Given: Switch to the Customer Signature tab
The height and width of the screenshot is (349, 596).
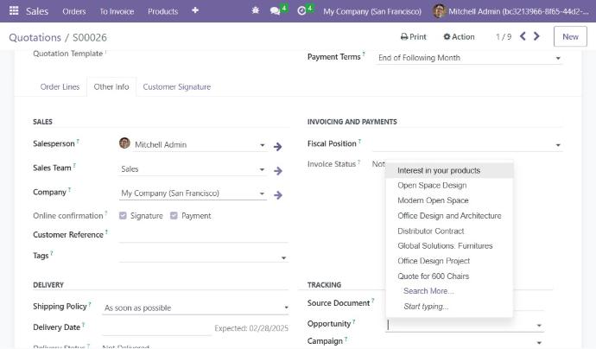Looking at the screenshot, I should pos(176,86).
